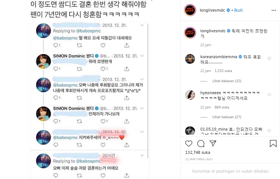Like the post with the heart icon
The height and width of the screenshot is (179, 280).
click(x=189, y=144)
